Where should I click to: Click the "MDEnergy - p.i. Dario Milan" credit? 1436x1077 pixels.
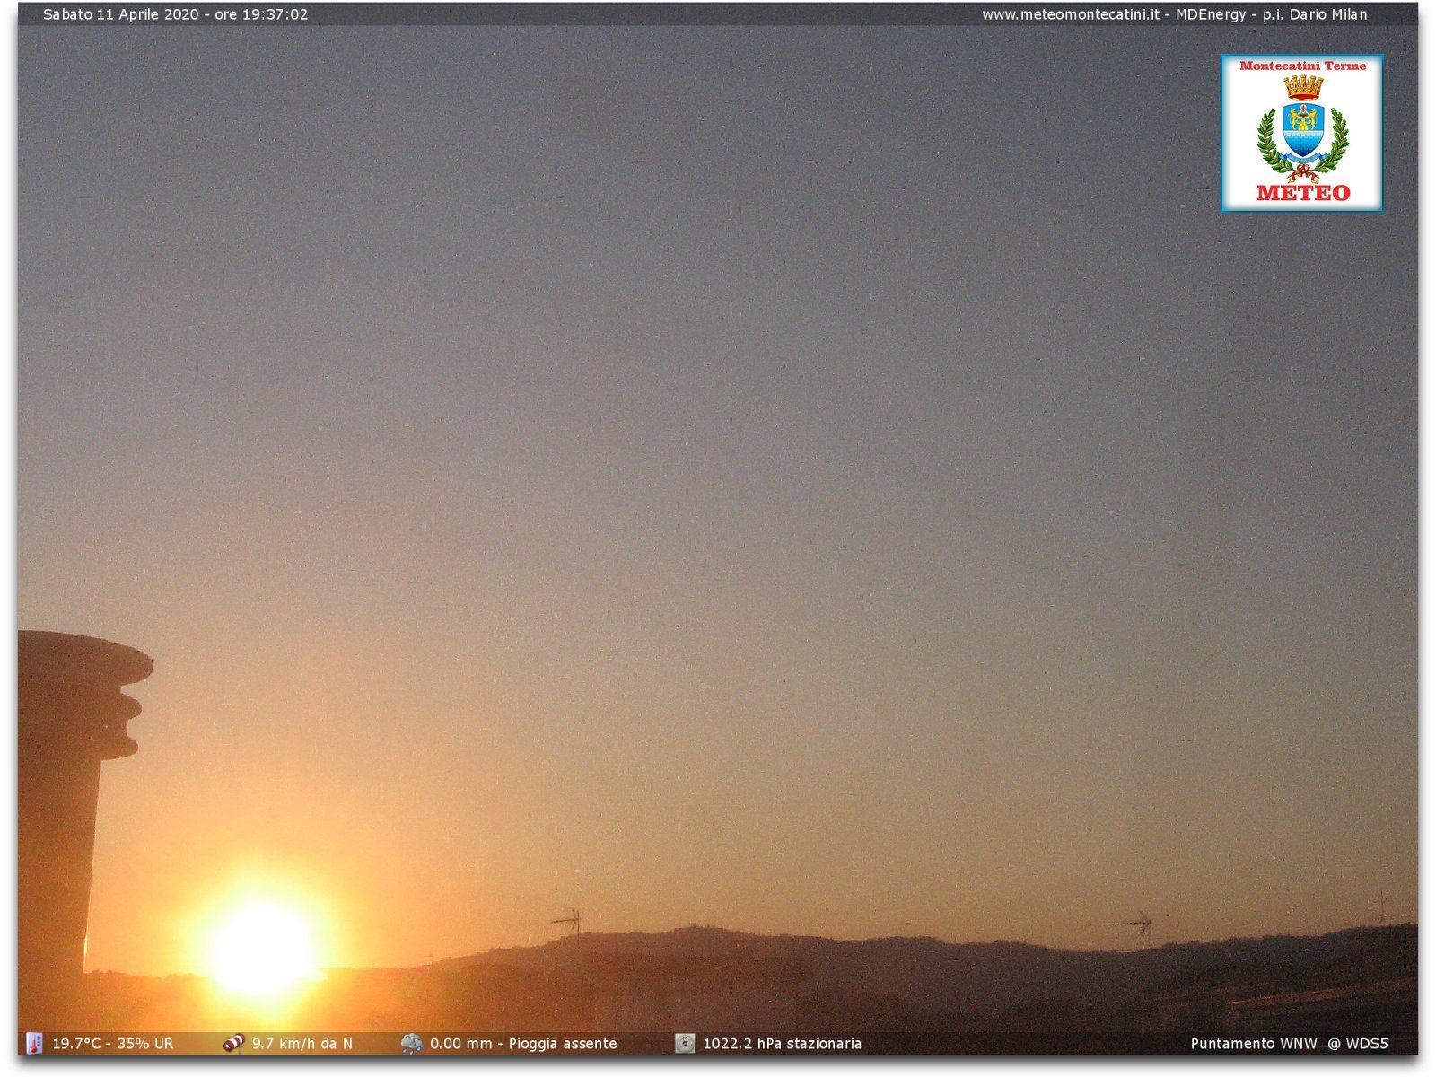coord(1272,14)
